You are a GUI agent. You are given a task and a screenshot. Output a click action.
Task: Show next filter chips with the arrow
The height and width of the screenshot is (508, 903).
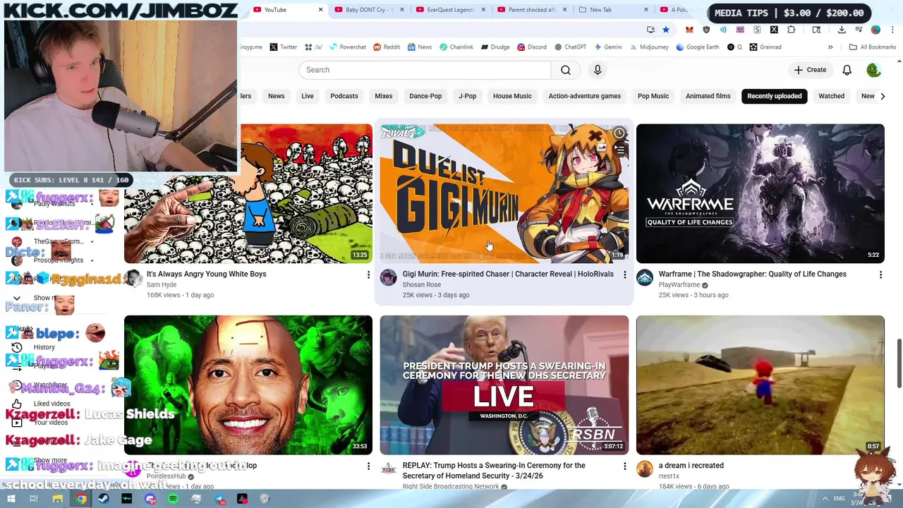(x=882, y=96)
